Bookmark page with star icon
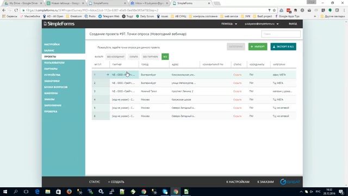The height and width of the screenshot is (196, 348). click(x=274, y=10)
